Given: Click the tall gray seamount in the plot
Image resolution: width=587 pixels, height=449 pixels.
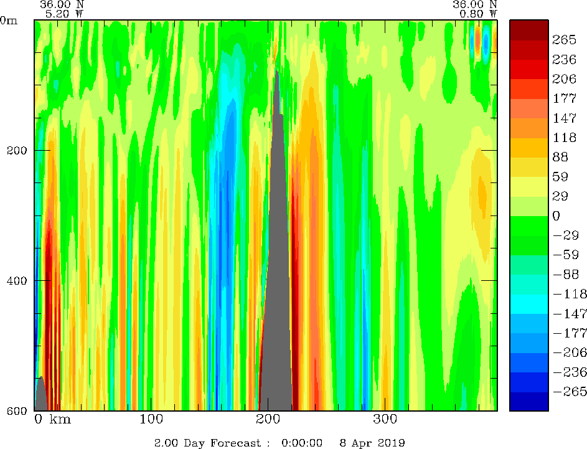Looking at the screenshot, I should point(277,281).
